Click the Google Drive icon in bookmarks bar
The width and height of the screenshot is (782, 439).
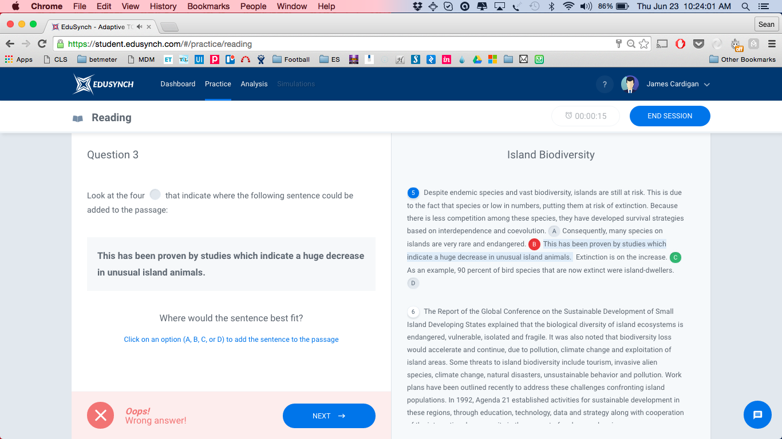477,59
